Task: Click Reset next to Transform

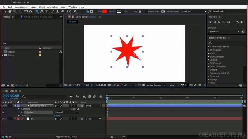Action: point(57,115)
